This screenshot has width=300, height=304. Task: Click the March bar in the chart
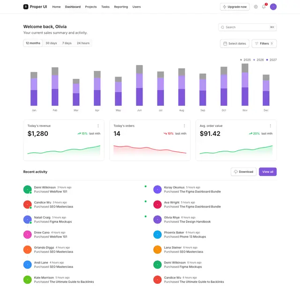click(76, 92)
